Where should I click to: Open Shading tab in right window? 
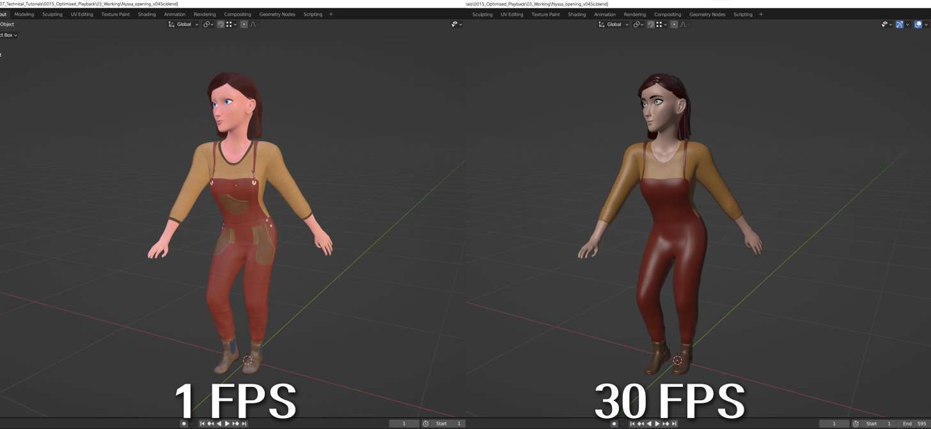(577, 14)
